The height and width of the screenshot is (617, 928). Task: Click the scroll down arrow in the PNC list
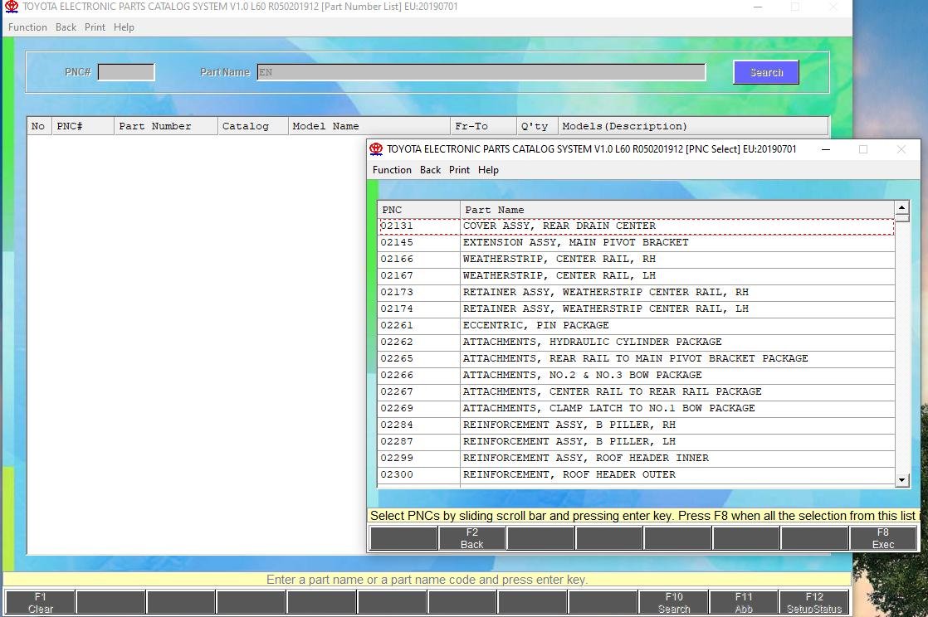pos(902,480)
